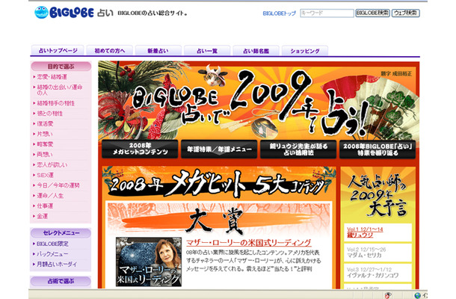Select 運命／人生 in the sidebar

click(x=50, y=196)
